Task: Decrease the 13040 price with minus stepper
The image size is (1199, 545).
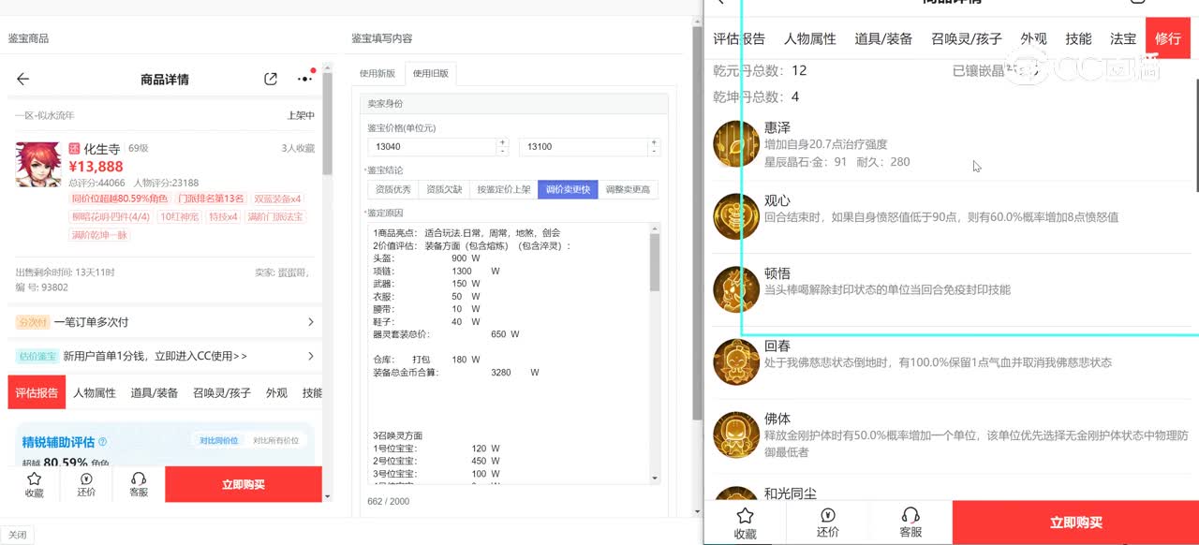Action: pos(502,152)
